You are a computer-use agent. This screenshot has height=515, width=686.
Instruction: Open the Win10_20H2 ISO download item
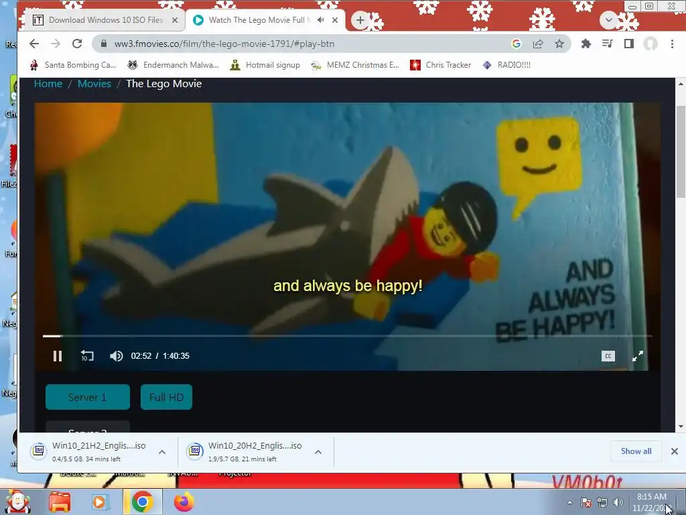coord(244,451)
